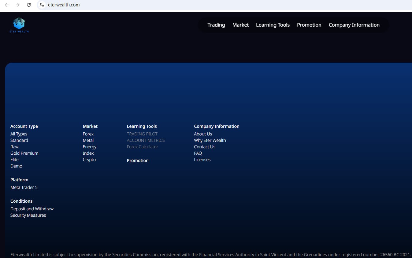Click TRADING PILOT under Learning Tools
Viewport: 412px width, 258px height.
point(142,134)
